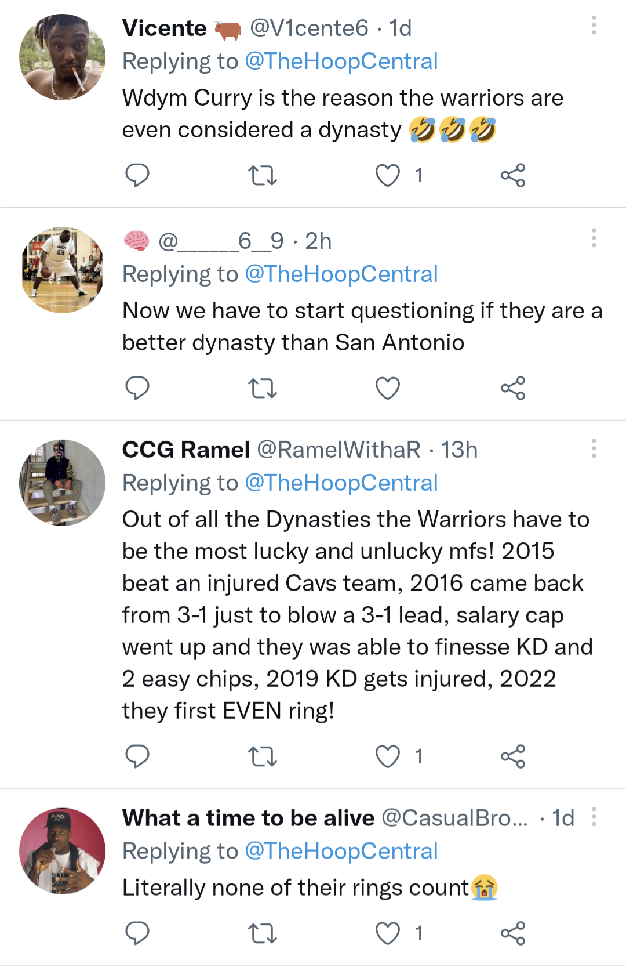626x967 pixels.
Task: Like the San Antonio dynasty tweet
Action: [x=388, y=388]
